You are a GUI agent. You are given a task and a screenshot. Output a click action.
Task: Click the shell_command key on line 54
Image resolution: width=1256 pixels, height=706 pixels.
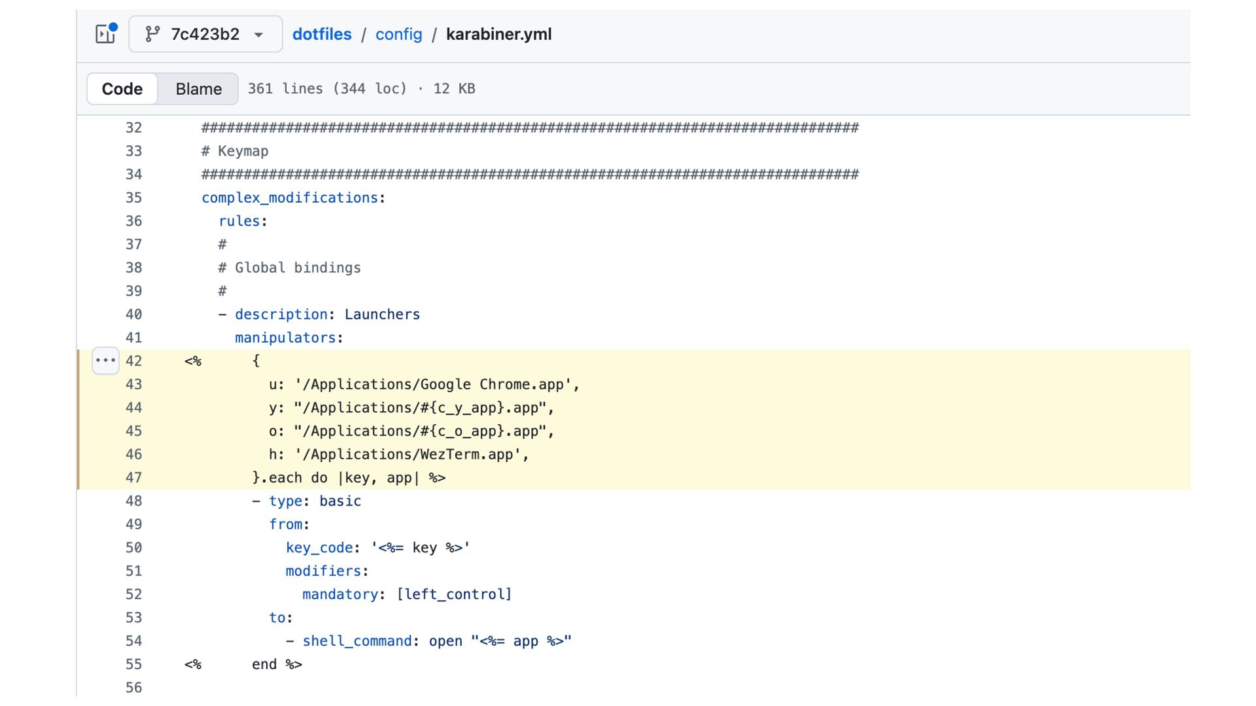tap(357, 641)
